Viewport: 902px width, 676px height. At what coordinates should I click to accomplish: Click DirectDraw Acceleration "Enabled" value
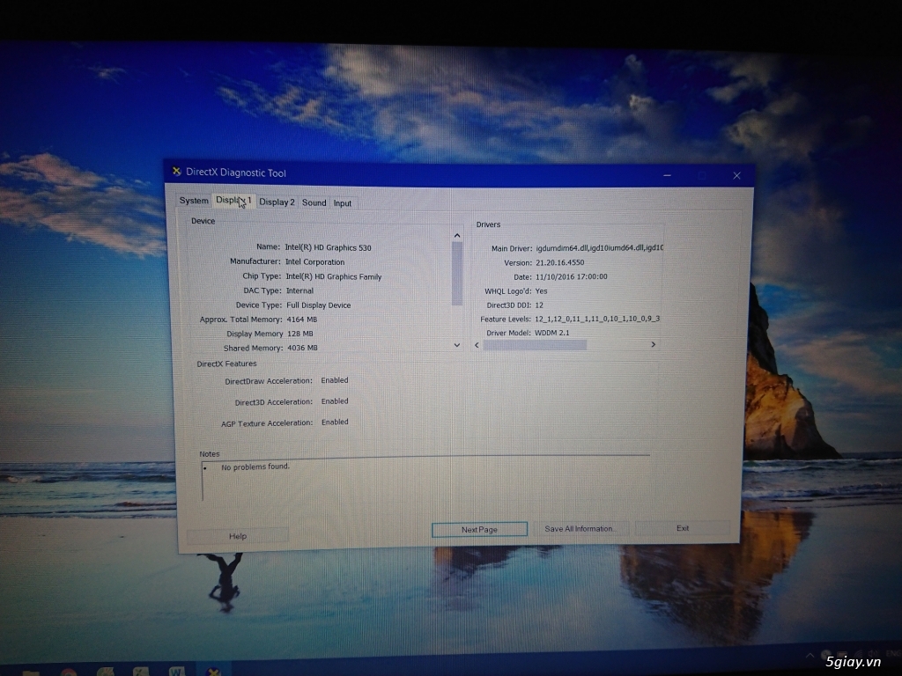[x=334, y=380]
